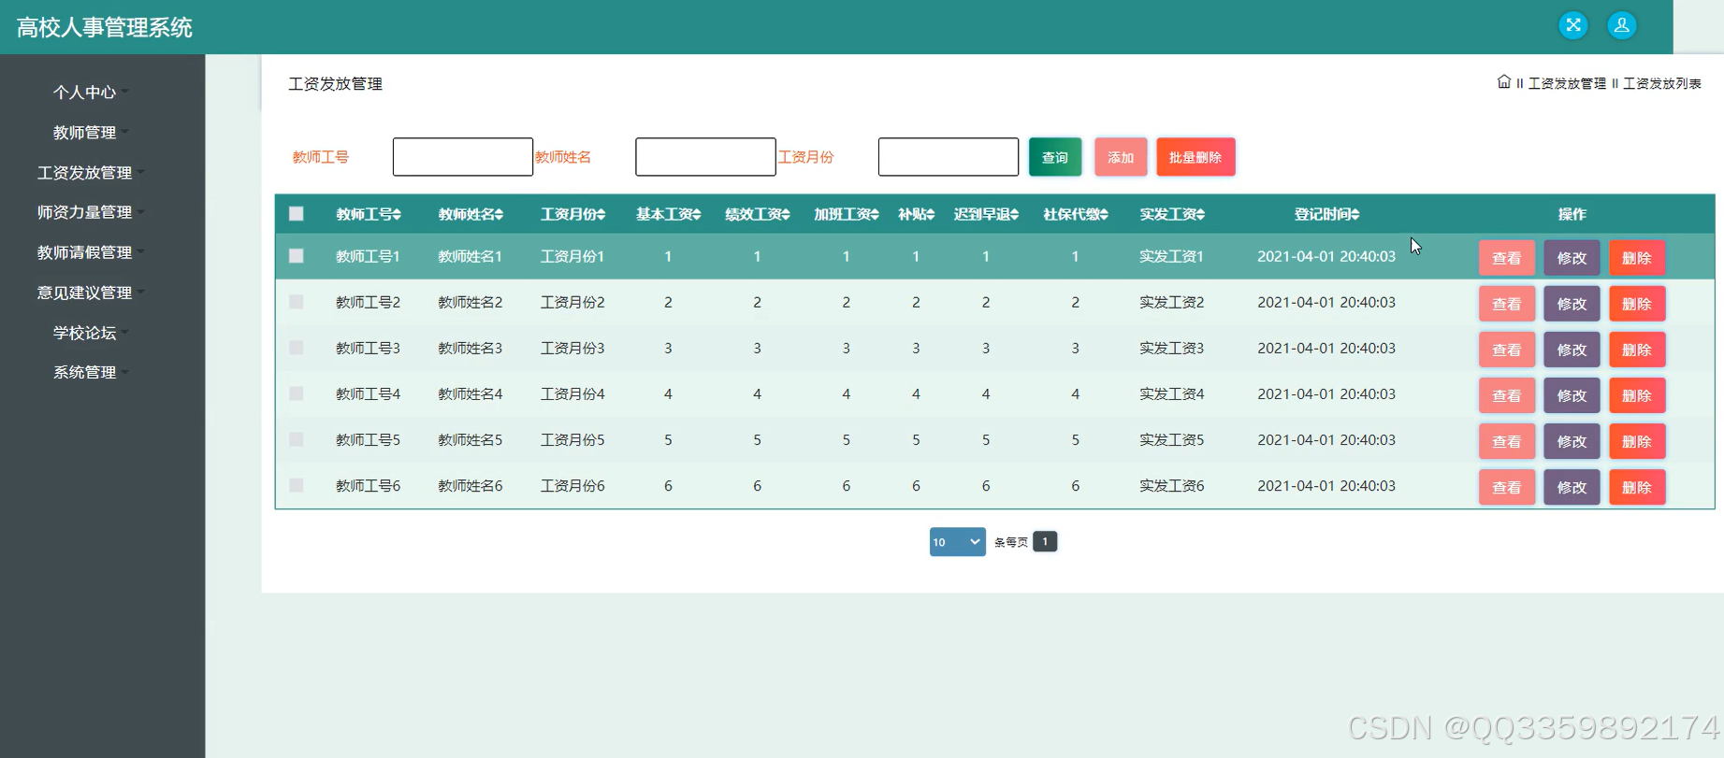This screenshot has height=758, width=1724.
Task: View details of 教师工号2 row
Action: coord(1506,304)
